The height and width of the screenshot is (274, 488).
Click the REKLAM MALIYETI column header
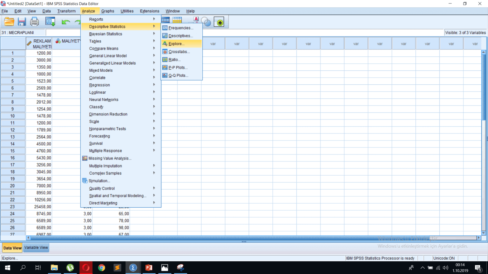39,44
